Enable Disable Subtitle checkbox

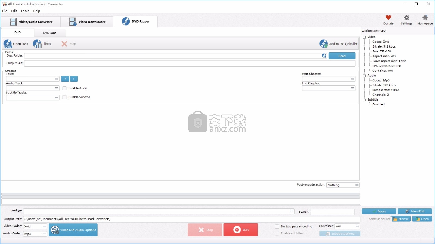pyautogui.click(x=64, y=97)
